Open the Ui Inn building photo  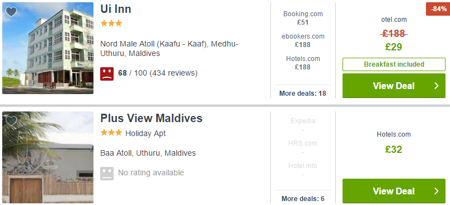click(x=48, y=48)
